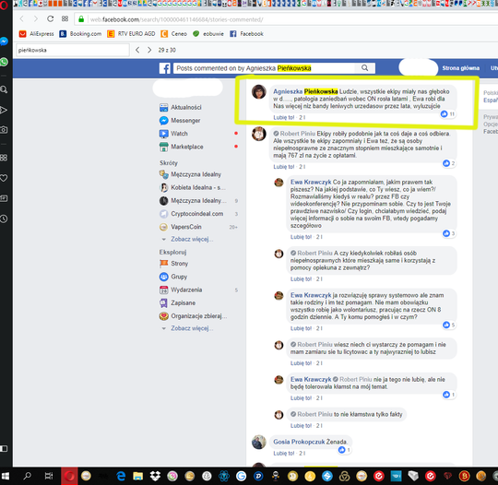Open Grupy in Eksploruj
The height and width of the screenshot is (485, 498).
click(173, 277)
